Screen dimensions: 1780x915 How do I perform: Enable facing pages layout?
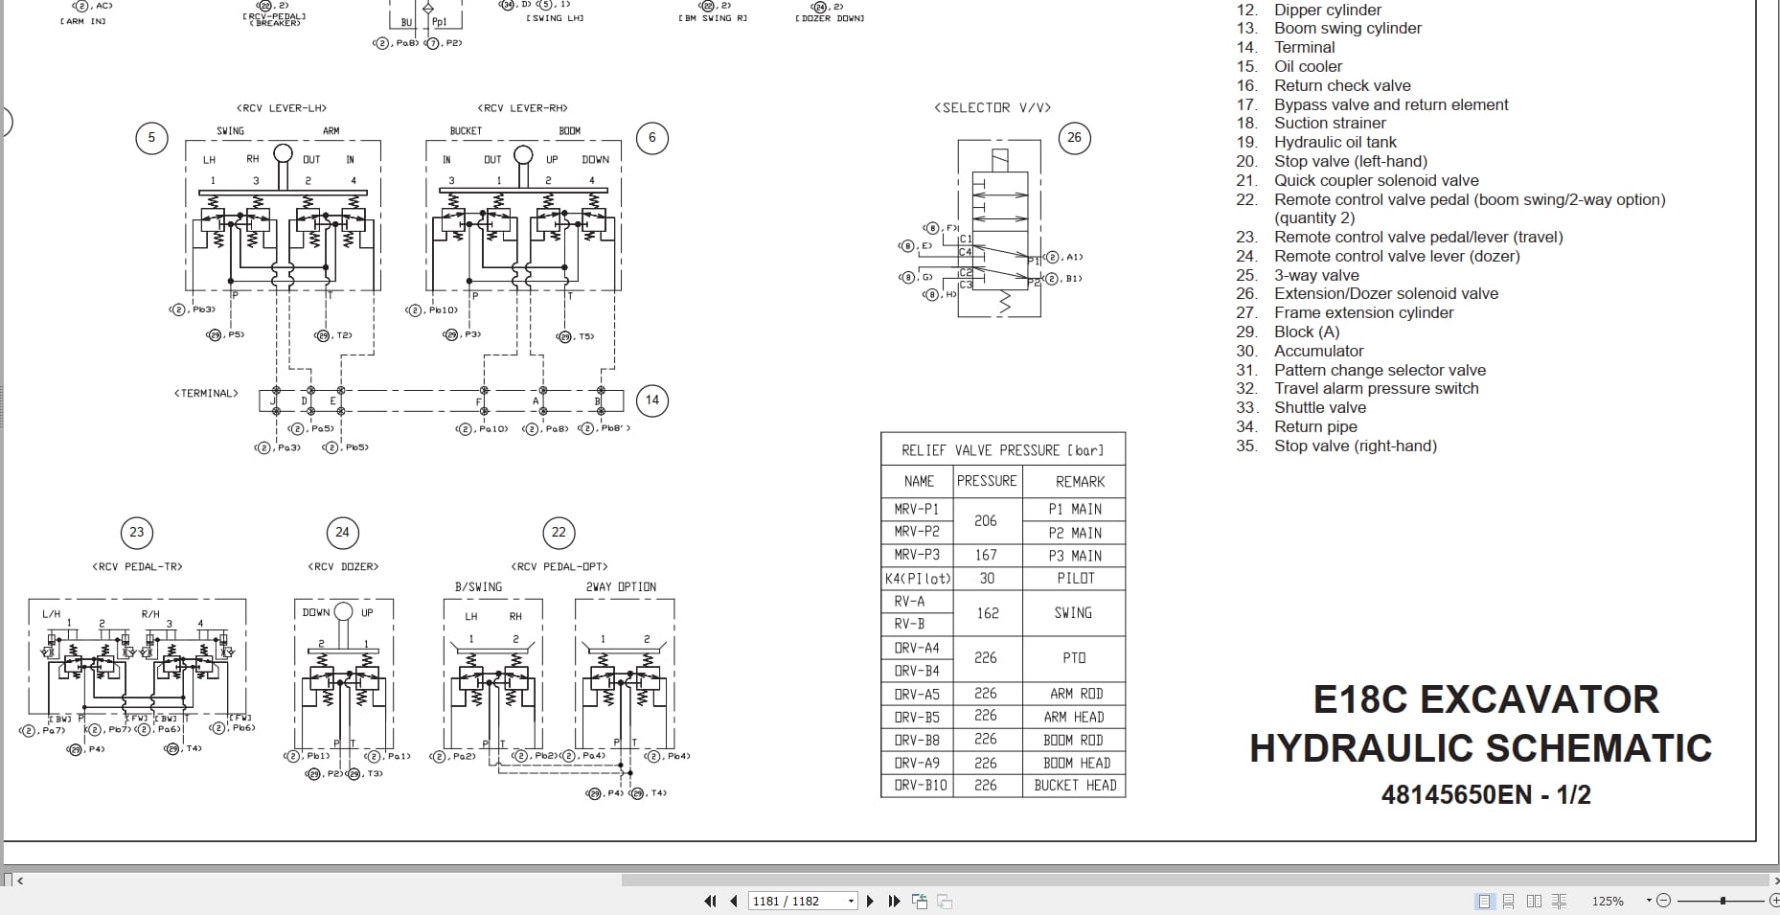1534,901
